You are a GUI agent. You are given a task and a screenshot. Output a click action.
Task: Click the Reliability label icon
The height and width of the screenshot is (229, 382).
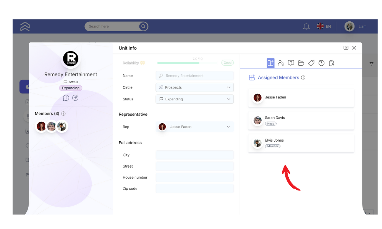click(143, 63)
